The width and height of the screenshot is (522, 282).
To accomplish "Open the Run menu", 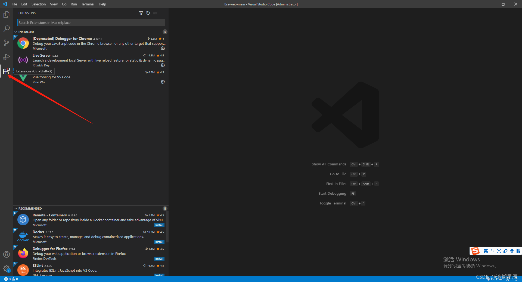I will pos(74,4).
